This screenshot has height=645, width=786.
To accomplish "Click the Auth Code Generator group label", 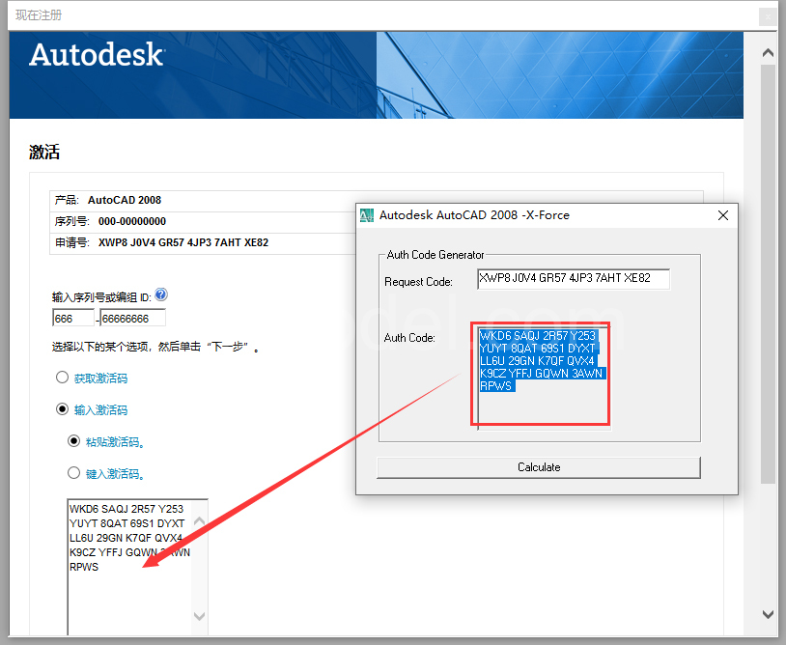I will [x=435, y=255].
